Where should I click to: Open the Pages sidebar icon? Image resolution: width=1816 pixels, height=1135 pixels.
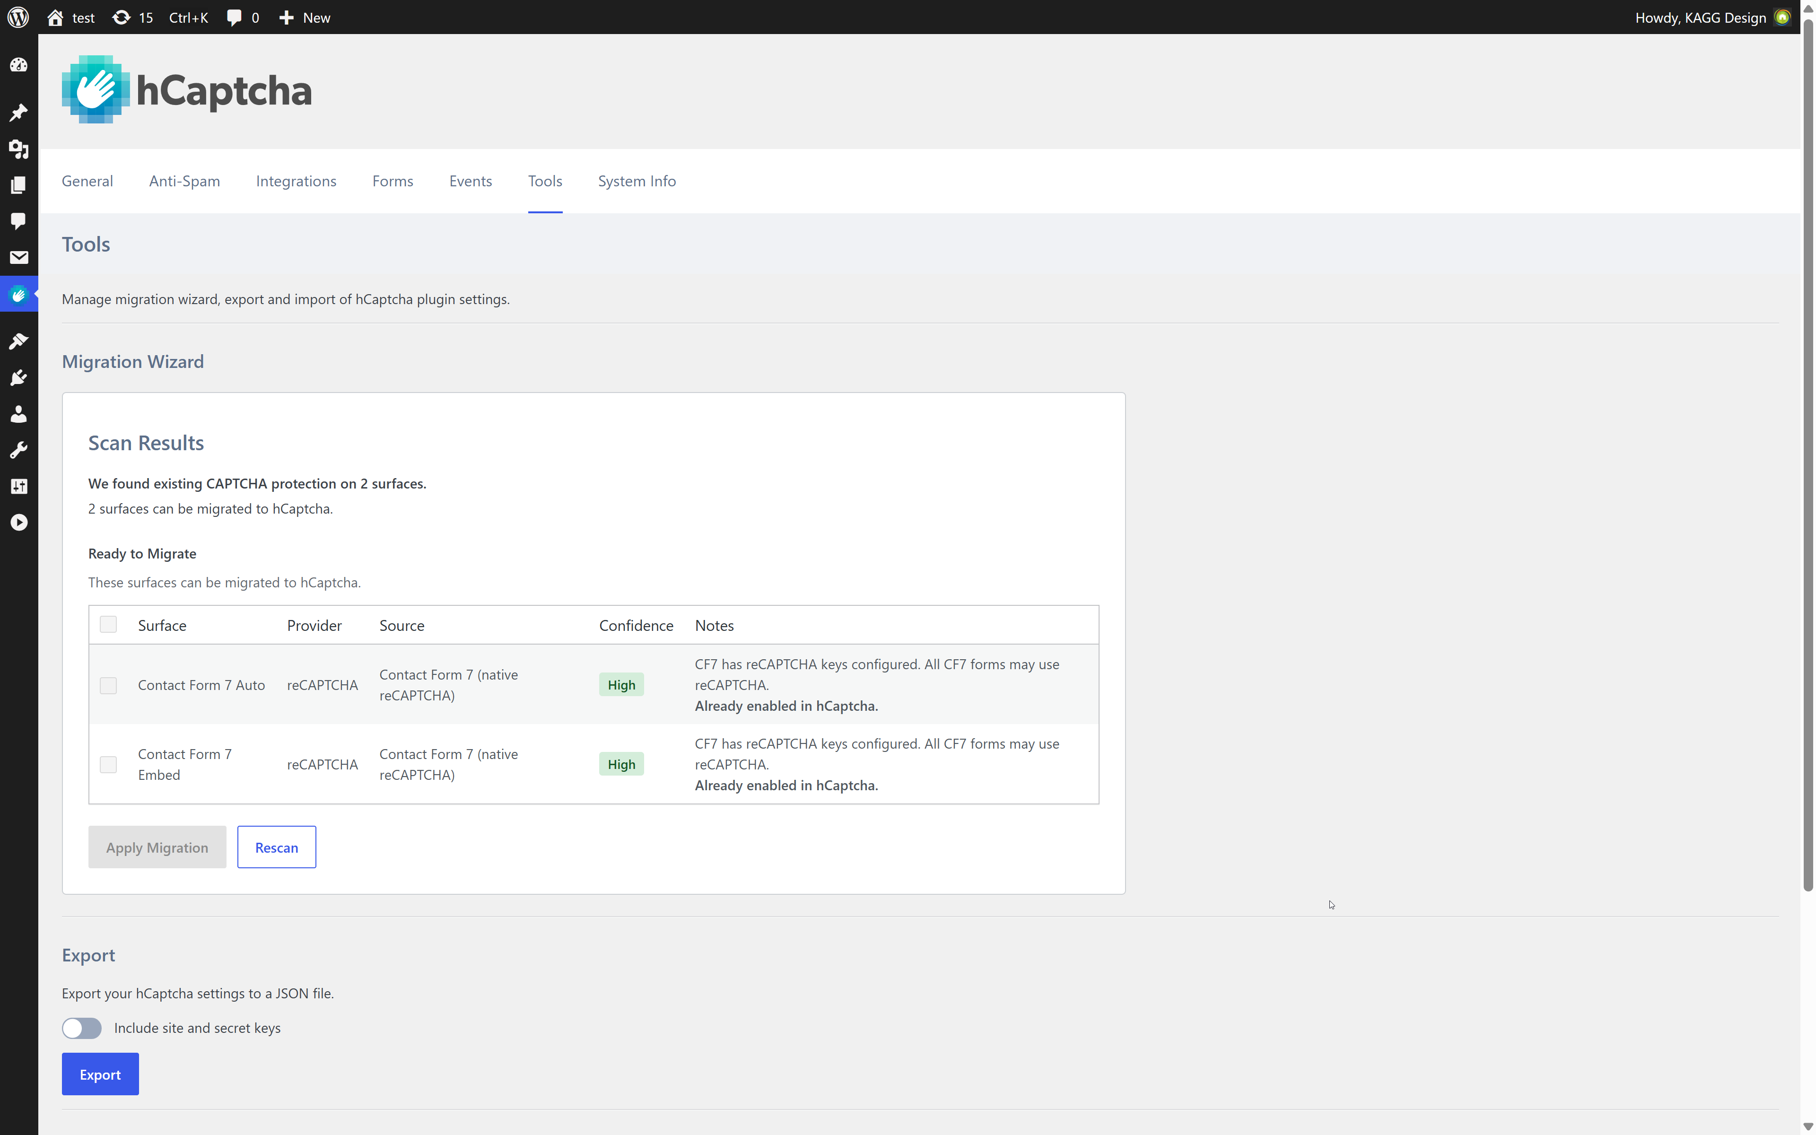(19, 184)
